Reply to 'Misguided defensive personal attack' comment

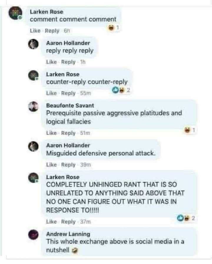click(x=68, y=165)
